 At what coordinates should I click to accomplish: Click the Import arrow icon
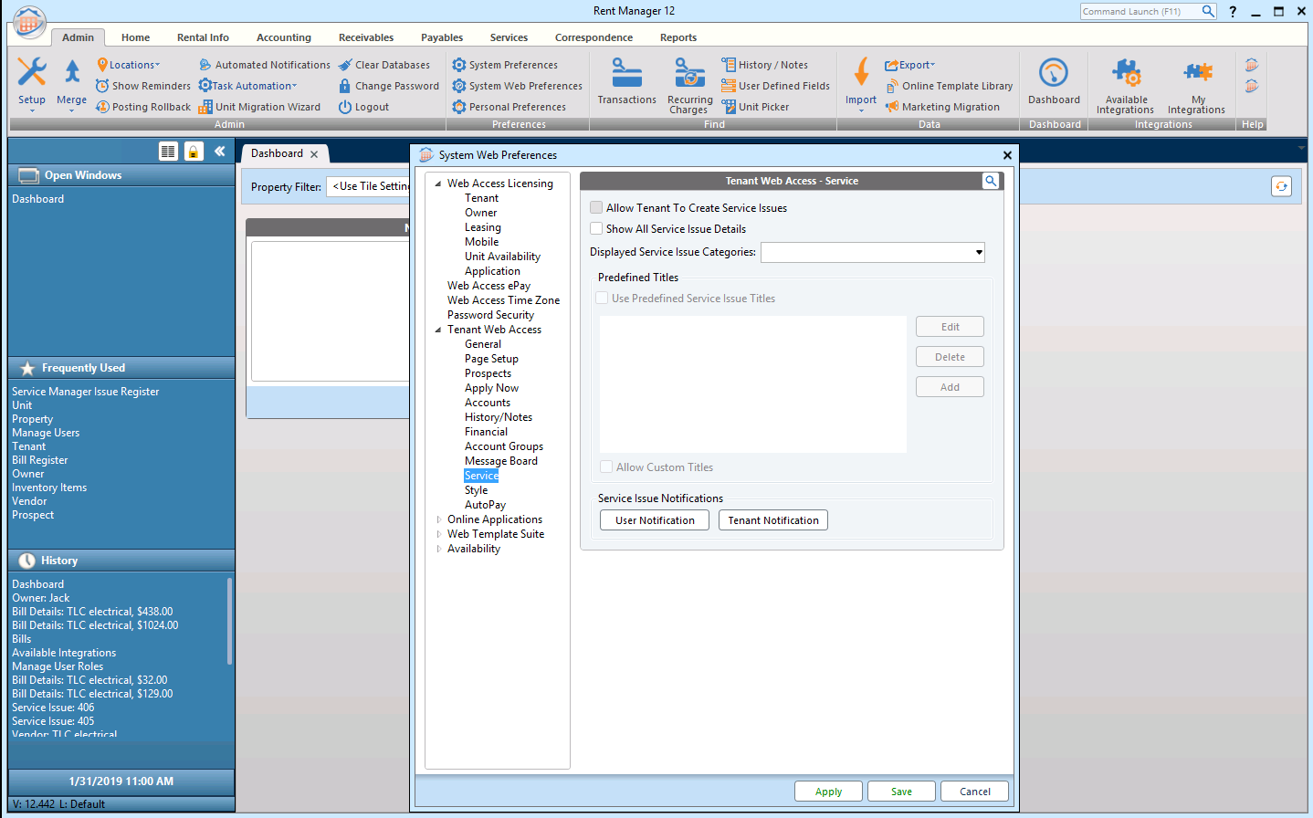pyautogui.click(x=860, y=73)
